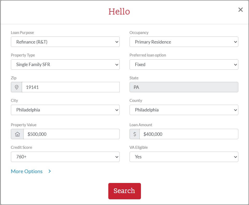Image resolution: width=249 pixels, height=205 pixels.
Task: Close the Hello dialog with the X
Action: click(x=240, y=10)
